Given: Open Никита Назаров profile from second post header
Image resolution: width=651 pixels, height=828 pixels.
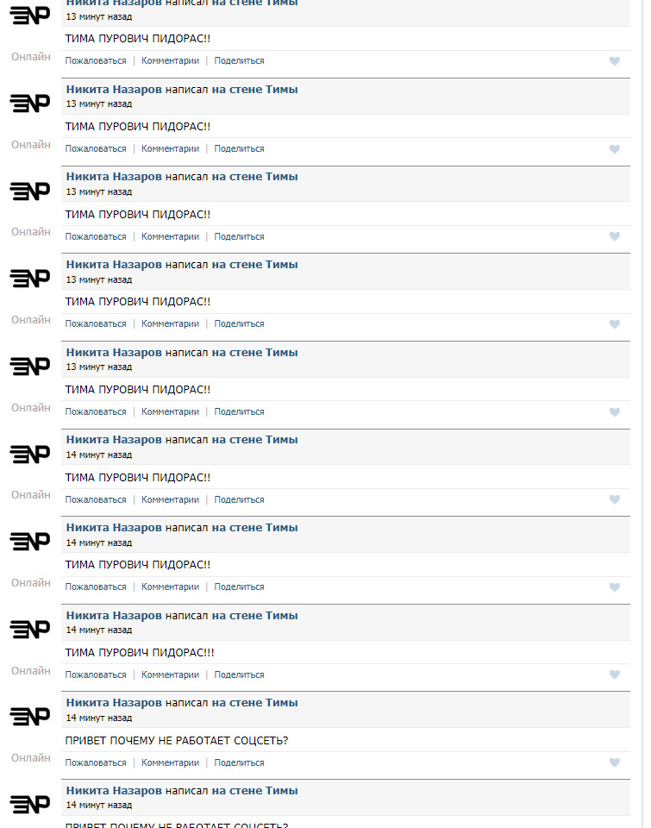Looking at the screenshot, I should 114,90.
